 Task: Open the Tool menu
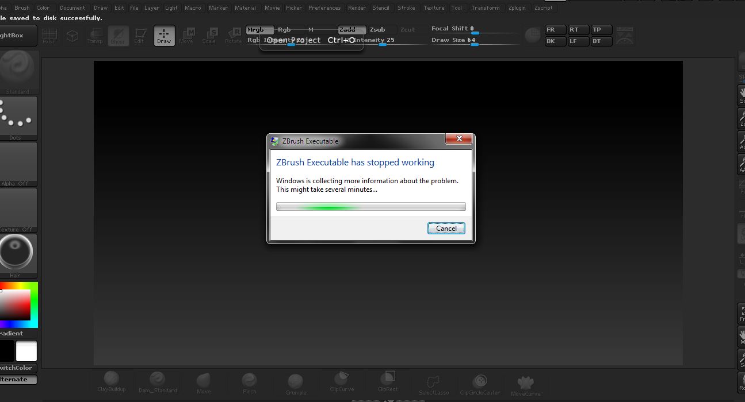click(457, 8)
